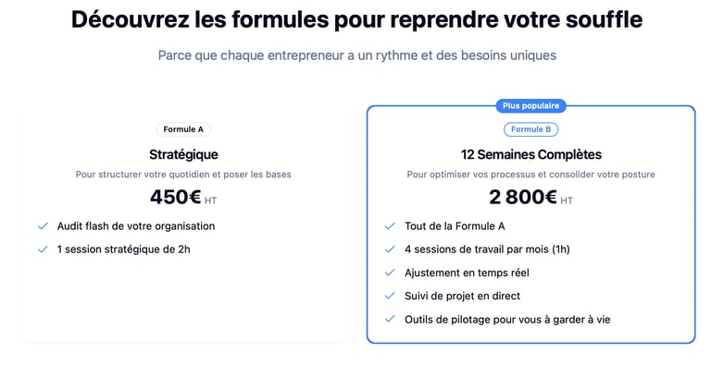Click subtitle about chaque entrepreneur
The width and height of the screenshot is (711, 376).
[356, 55]
